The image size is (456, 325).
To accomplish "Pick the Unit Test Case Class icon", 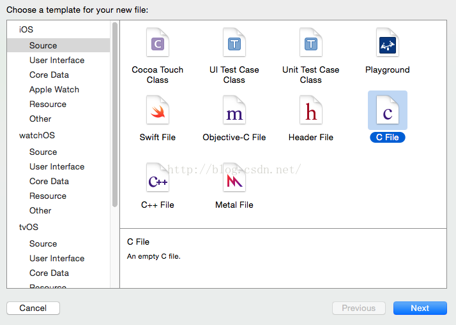I will 311,43.
